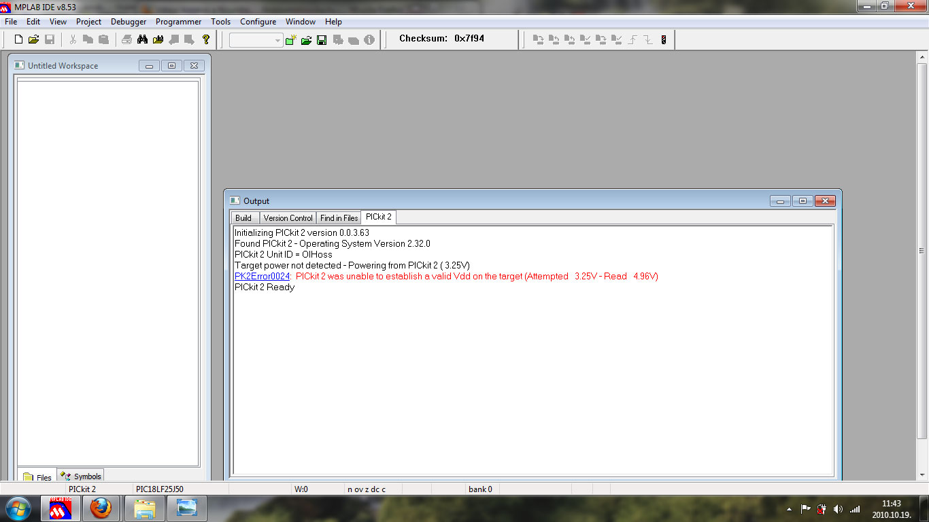
Task: Open the Programmer menu
Action: point(179,22)
